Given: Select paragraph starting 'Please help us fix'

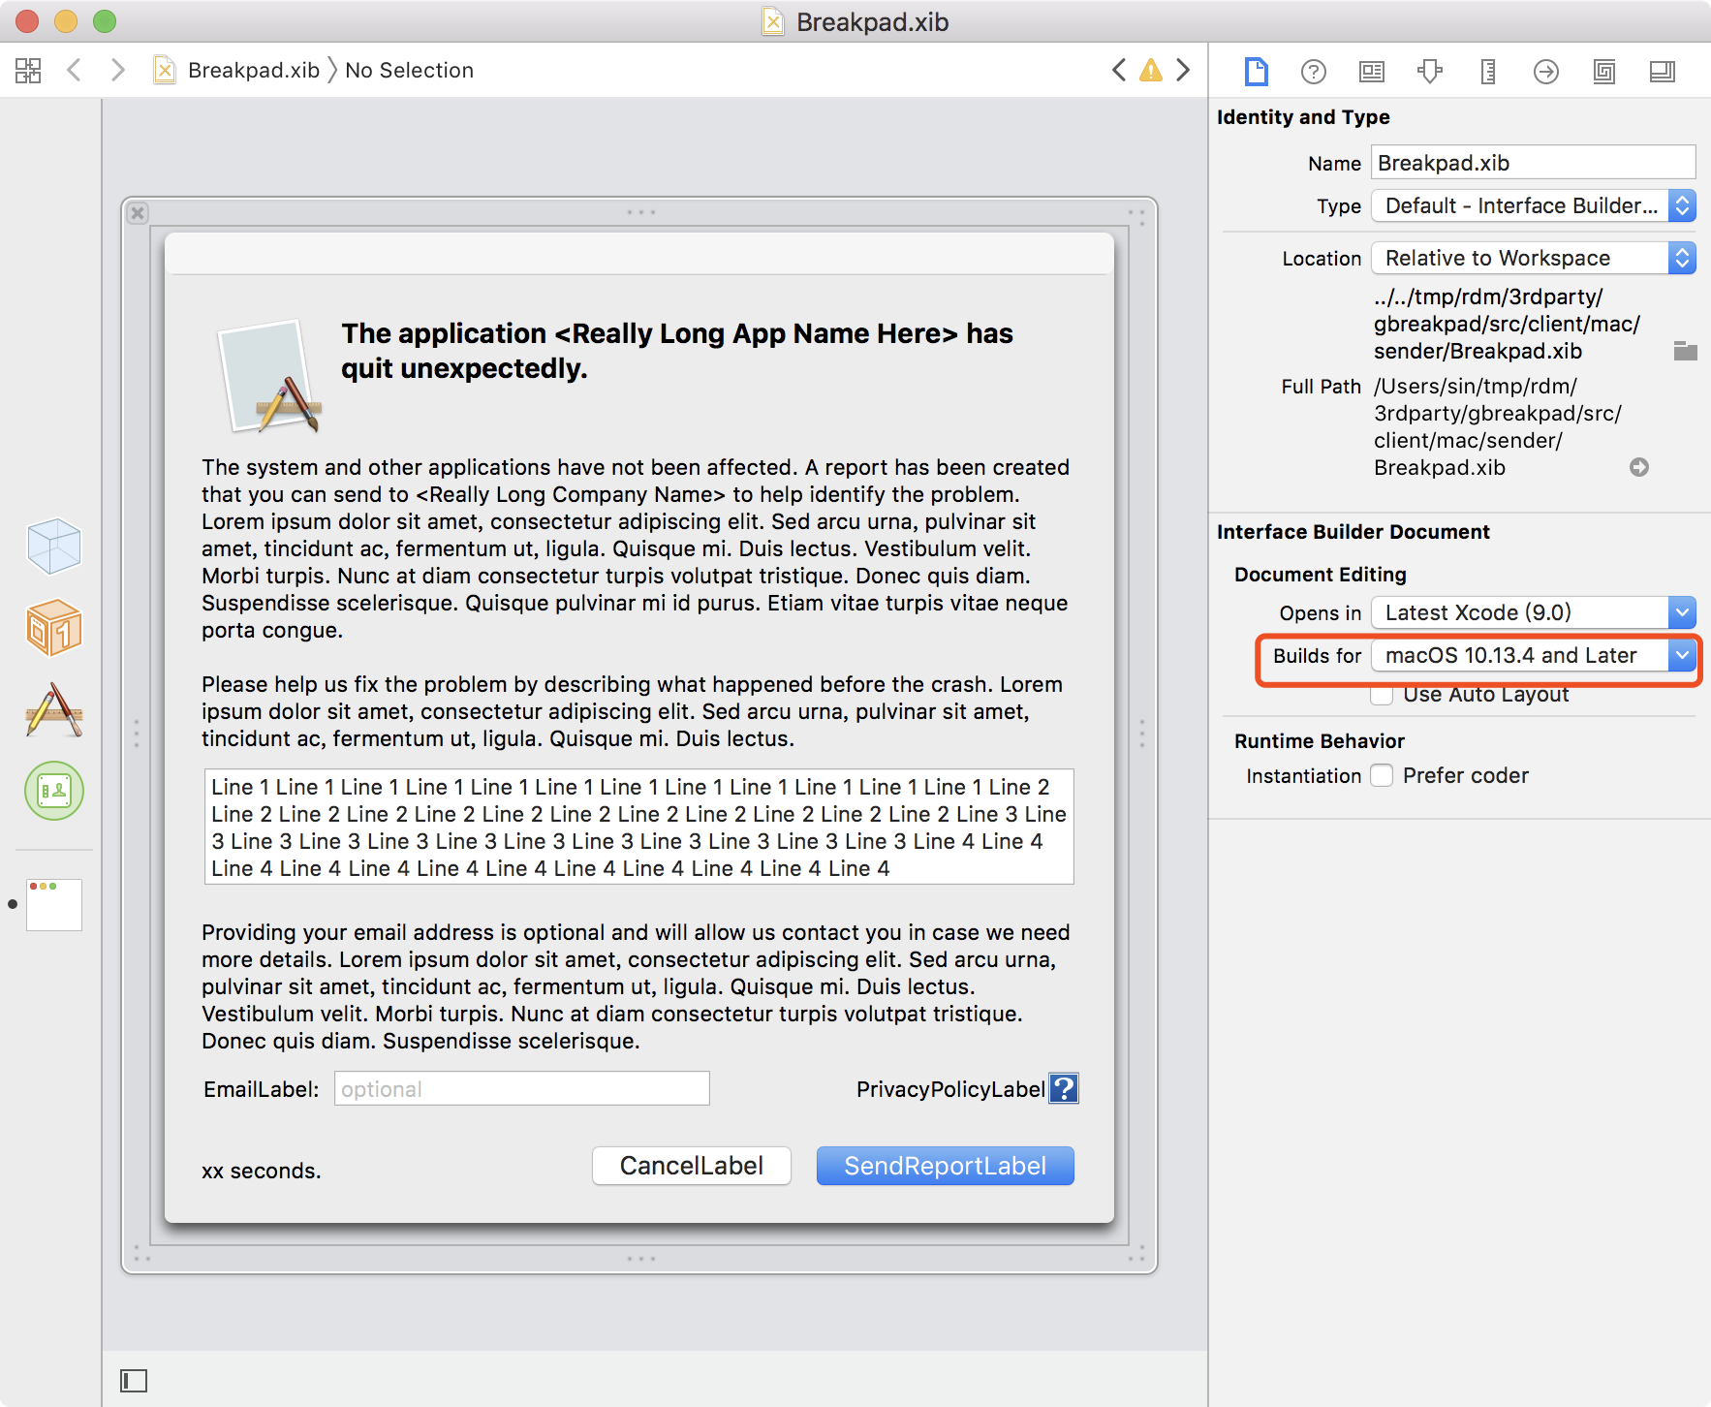Looking at the screenshot, I should point(632,711).
